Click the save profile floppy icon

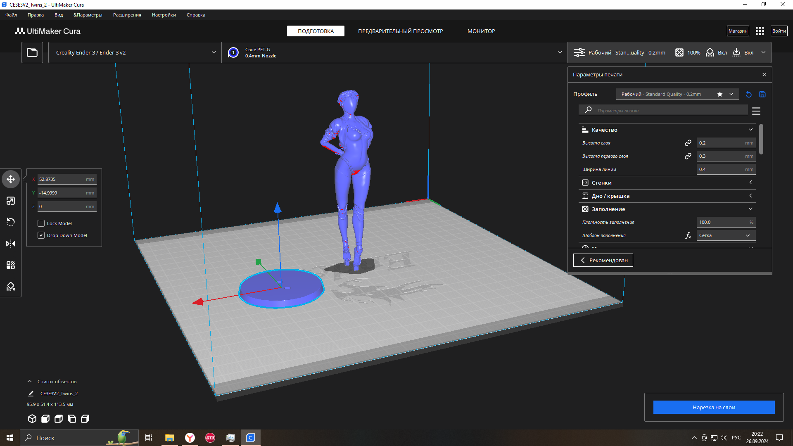point(762,94)
